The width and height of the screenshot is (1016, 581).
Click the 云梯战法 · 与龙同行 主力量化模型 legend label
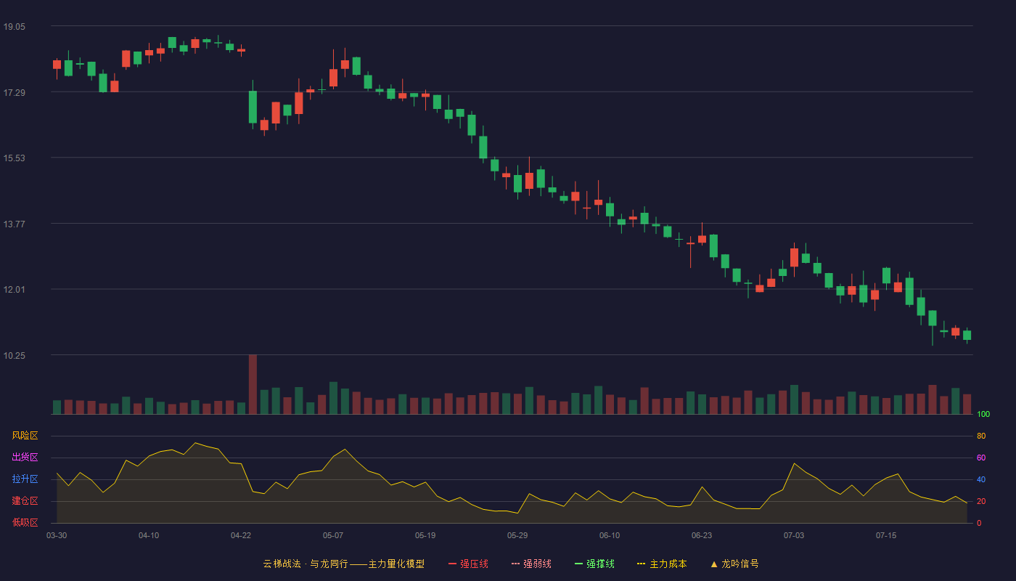coord(343,564)
